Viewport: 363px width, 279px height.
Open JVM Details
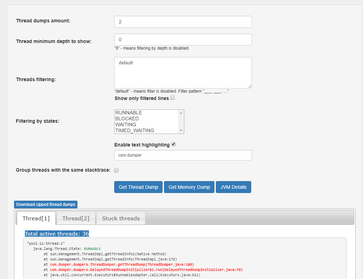click(x=233, y=187)
